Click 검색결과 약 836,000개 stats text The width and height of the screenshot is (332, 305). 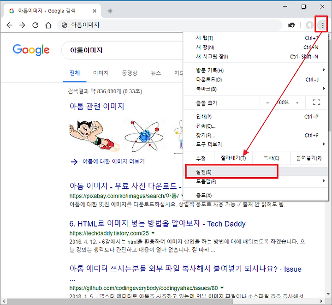[x=105, y=91]
